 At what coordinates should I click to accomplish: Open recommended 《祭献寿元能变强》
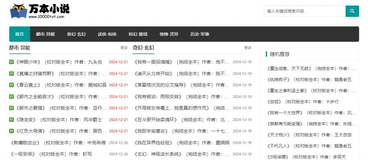311,124
